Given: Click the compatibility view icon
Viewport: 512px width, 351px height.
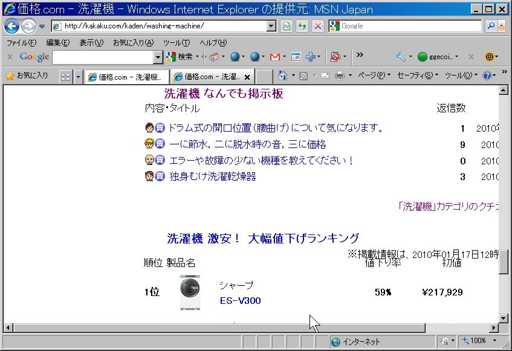Looking at the screenshot, I should 287,26.
